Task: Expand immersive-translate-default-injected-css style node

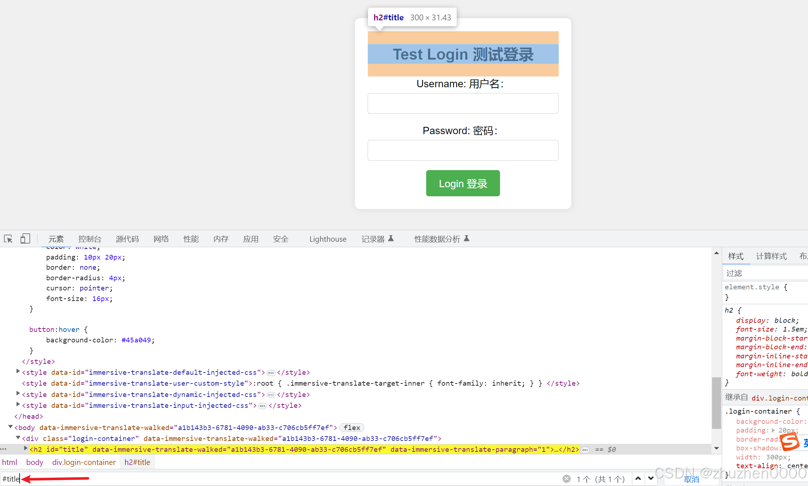Action: tap(18, 371)
